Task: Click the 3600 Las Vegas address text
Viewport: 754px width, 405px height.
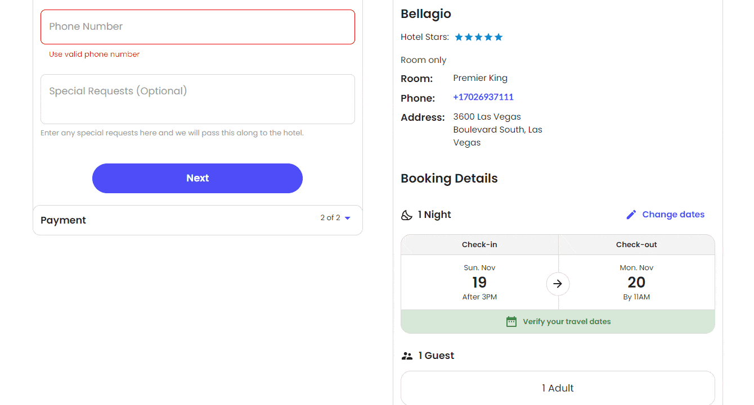Action: tap(497, 130)
